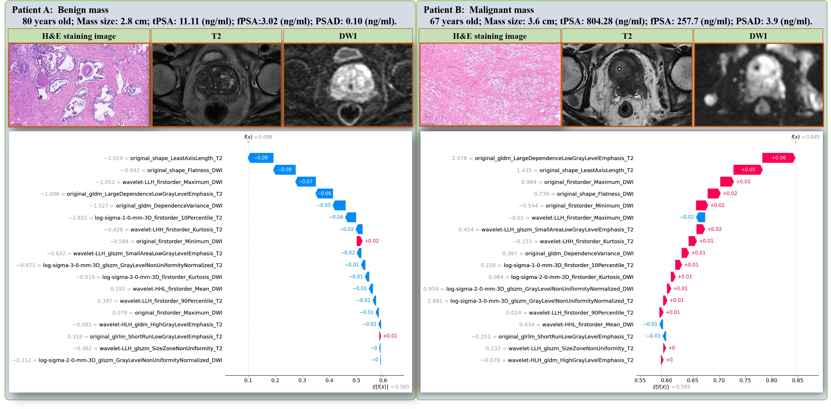Click Patient A feature 'wavelet-HHL_firstorder_Mean_DWI'
The image size is (831, 409).
(178, 289)
